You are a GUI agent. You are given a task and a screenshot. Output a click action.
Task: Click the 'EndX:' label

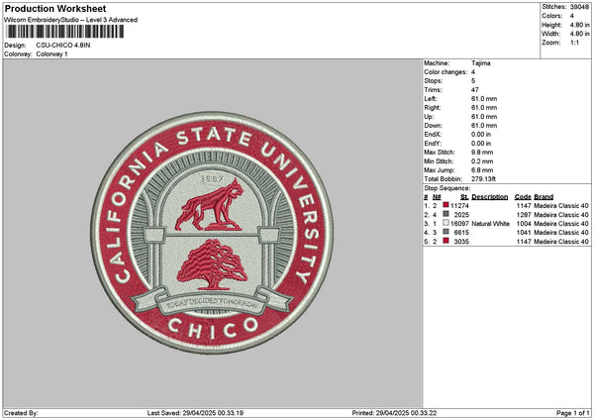433,135
